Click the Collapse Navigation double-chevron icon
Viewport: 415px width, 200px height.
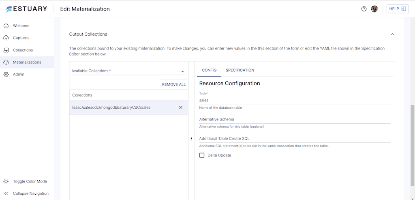(x=6, y=194)
